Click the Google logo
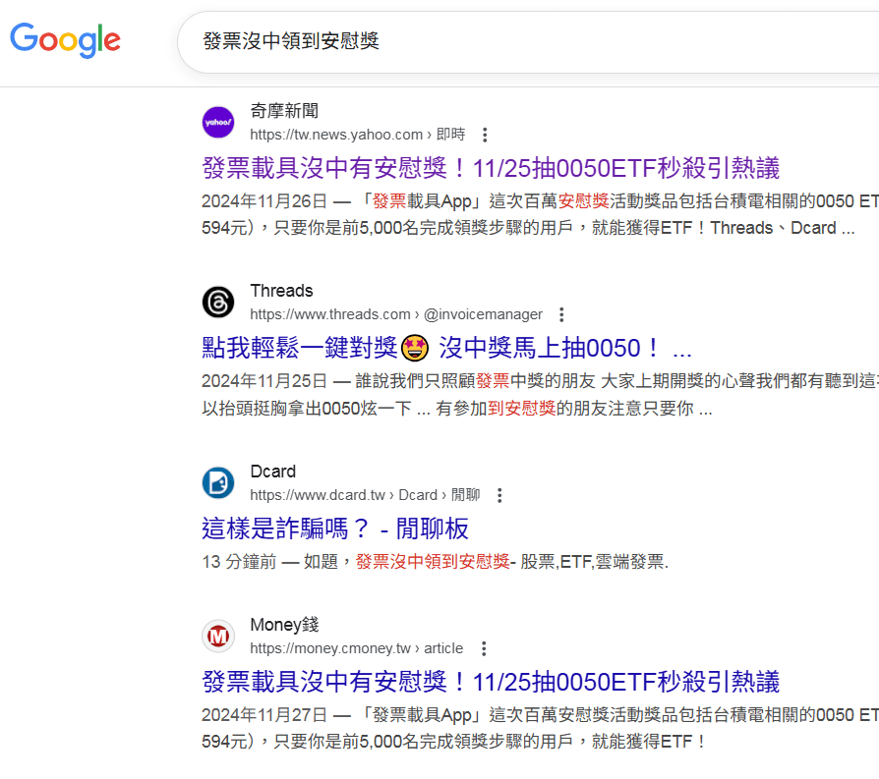This screenshot has height=779, width=879. coord(65,40)
